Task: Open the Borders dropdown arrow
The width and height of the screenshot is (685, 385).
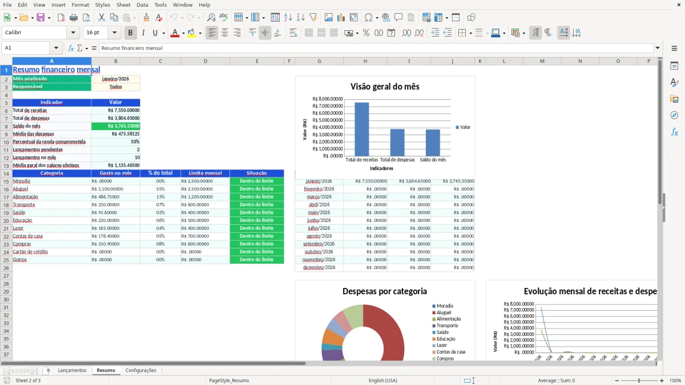Action: 470,33
